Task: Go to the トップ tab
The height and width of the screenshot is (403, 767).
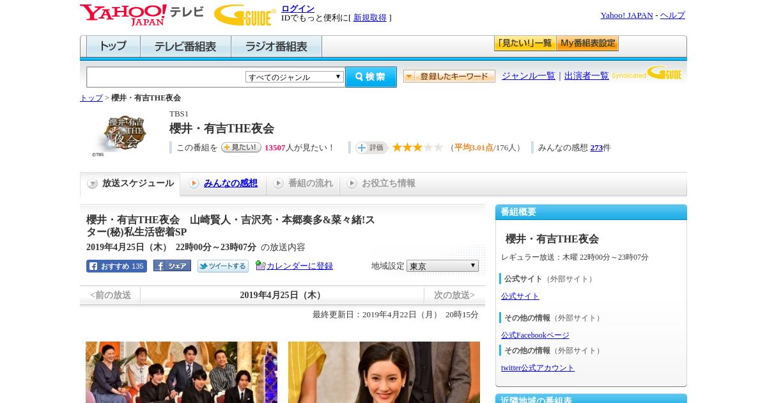Action: [113, 47]
